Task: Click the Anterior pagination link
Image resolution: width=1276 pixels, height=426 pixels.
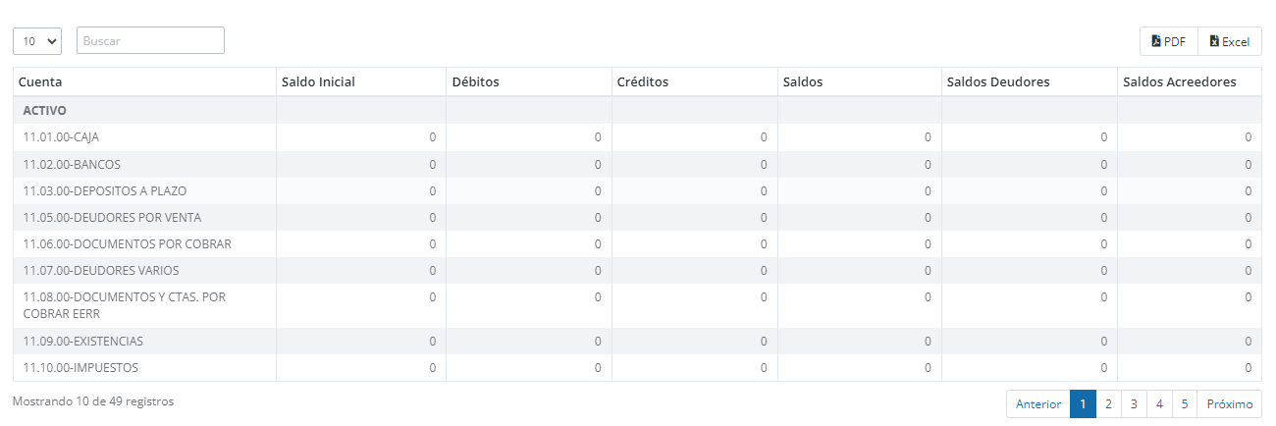Action: (1038, 404)
